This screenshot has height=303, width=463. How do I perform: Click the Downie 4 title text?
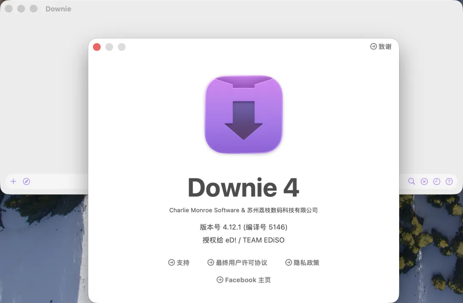click(x=244, y=187)
